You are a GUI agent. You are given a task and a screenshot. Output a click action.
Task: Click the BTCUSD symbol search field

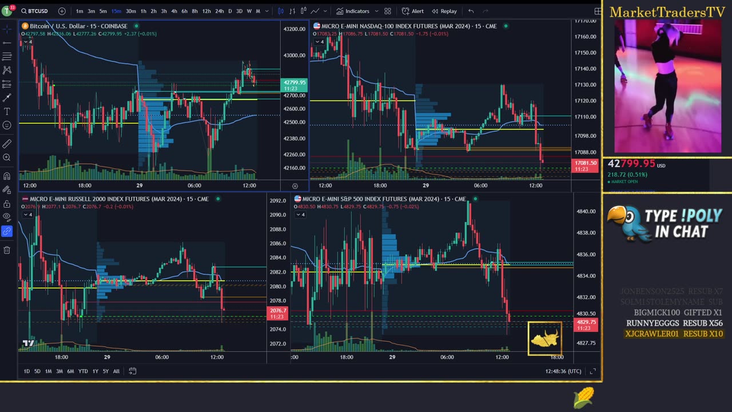(34, 11)
